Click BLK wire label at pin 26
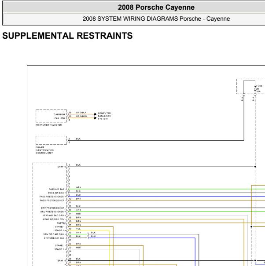 [78, 259]
